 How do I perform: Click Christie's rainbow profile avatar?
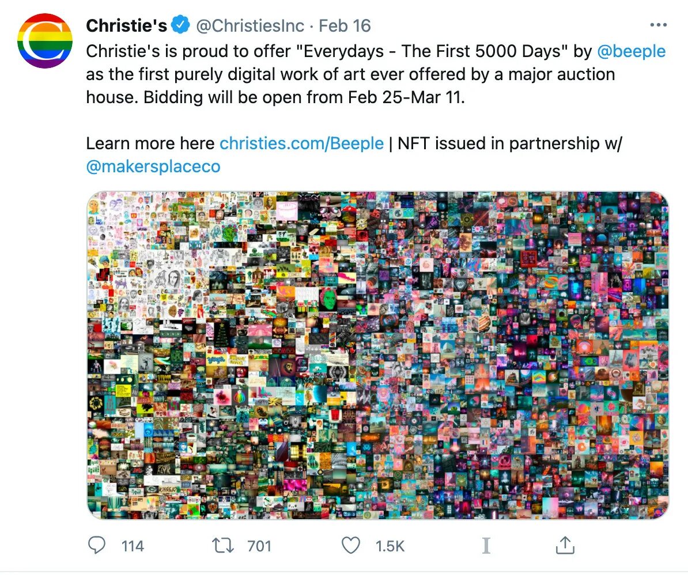point(45,41)
